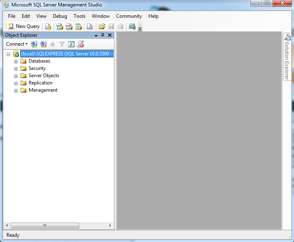Select the Security tree item
This screenshot has width=294, height=242.
click(x=37, y=68)
